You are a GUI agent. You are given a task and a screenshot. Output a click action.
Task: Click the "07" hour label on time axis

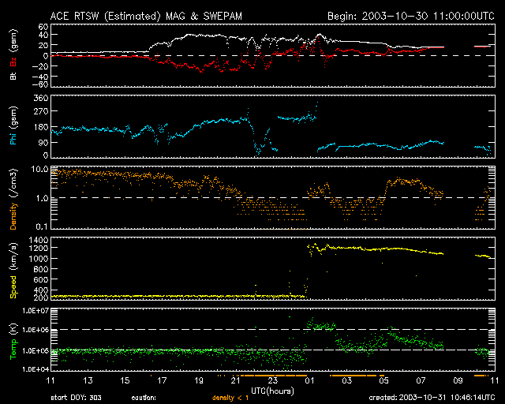click(421, 380)
